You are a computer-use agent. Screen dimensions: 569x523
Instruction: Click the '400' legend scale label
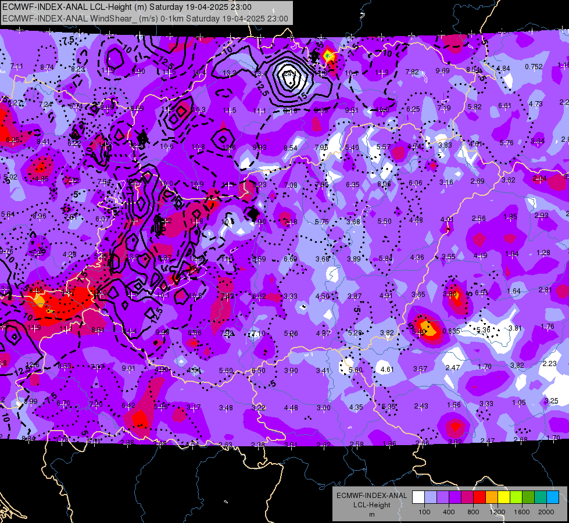pyautogui.click(x=449, y=512)
